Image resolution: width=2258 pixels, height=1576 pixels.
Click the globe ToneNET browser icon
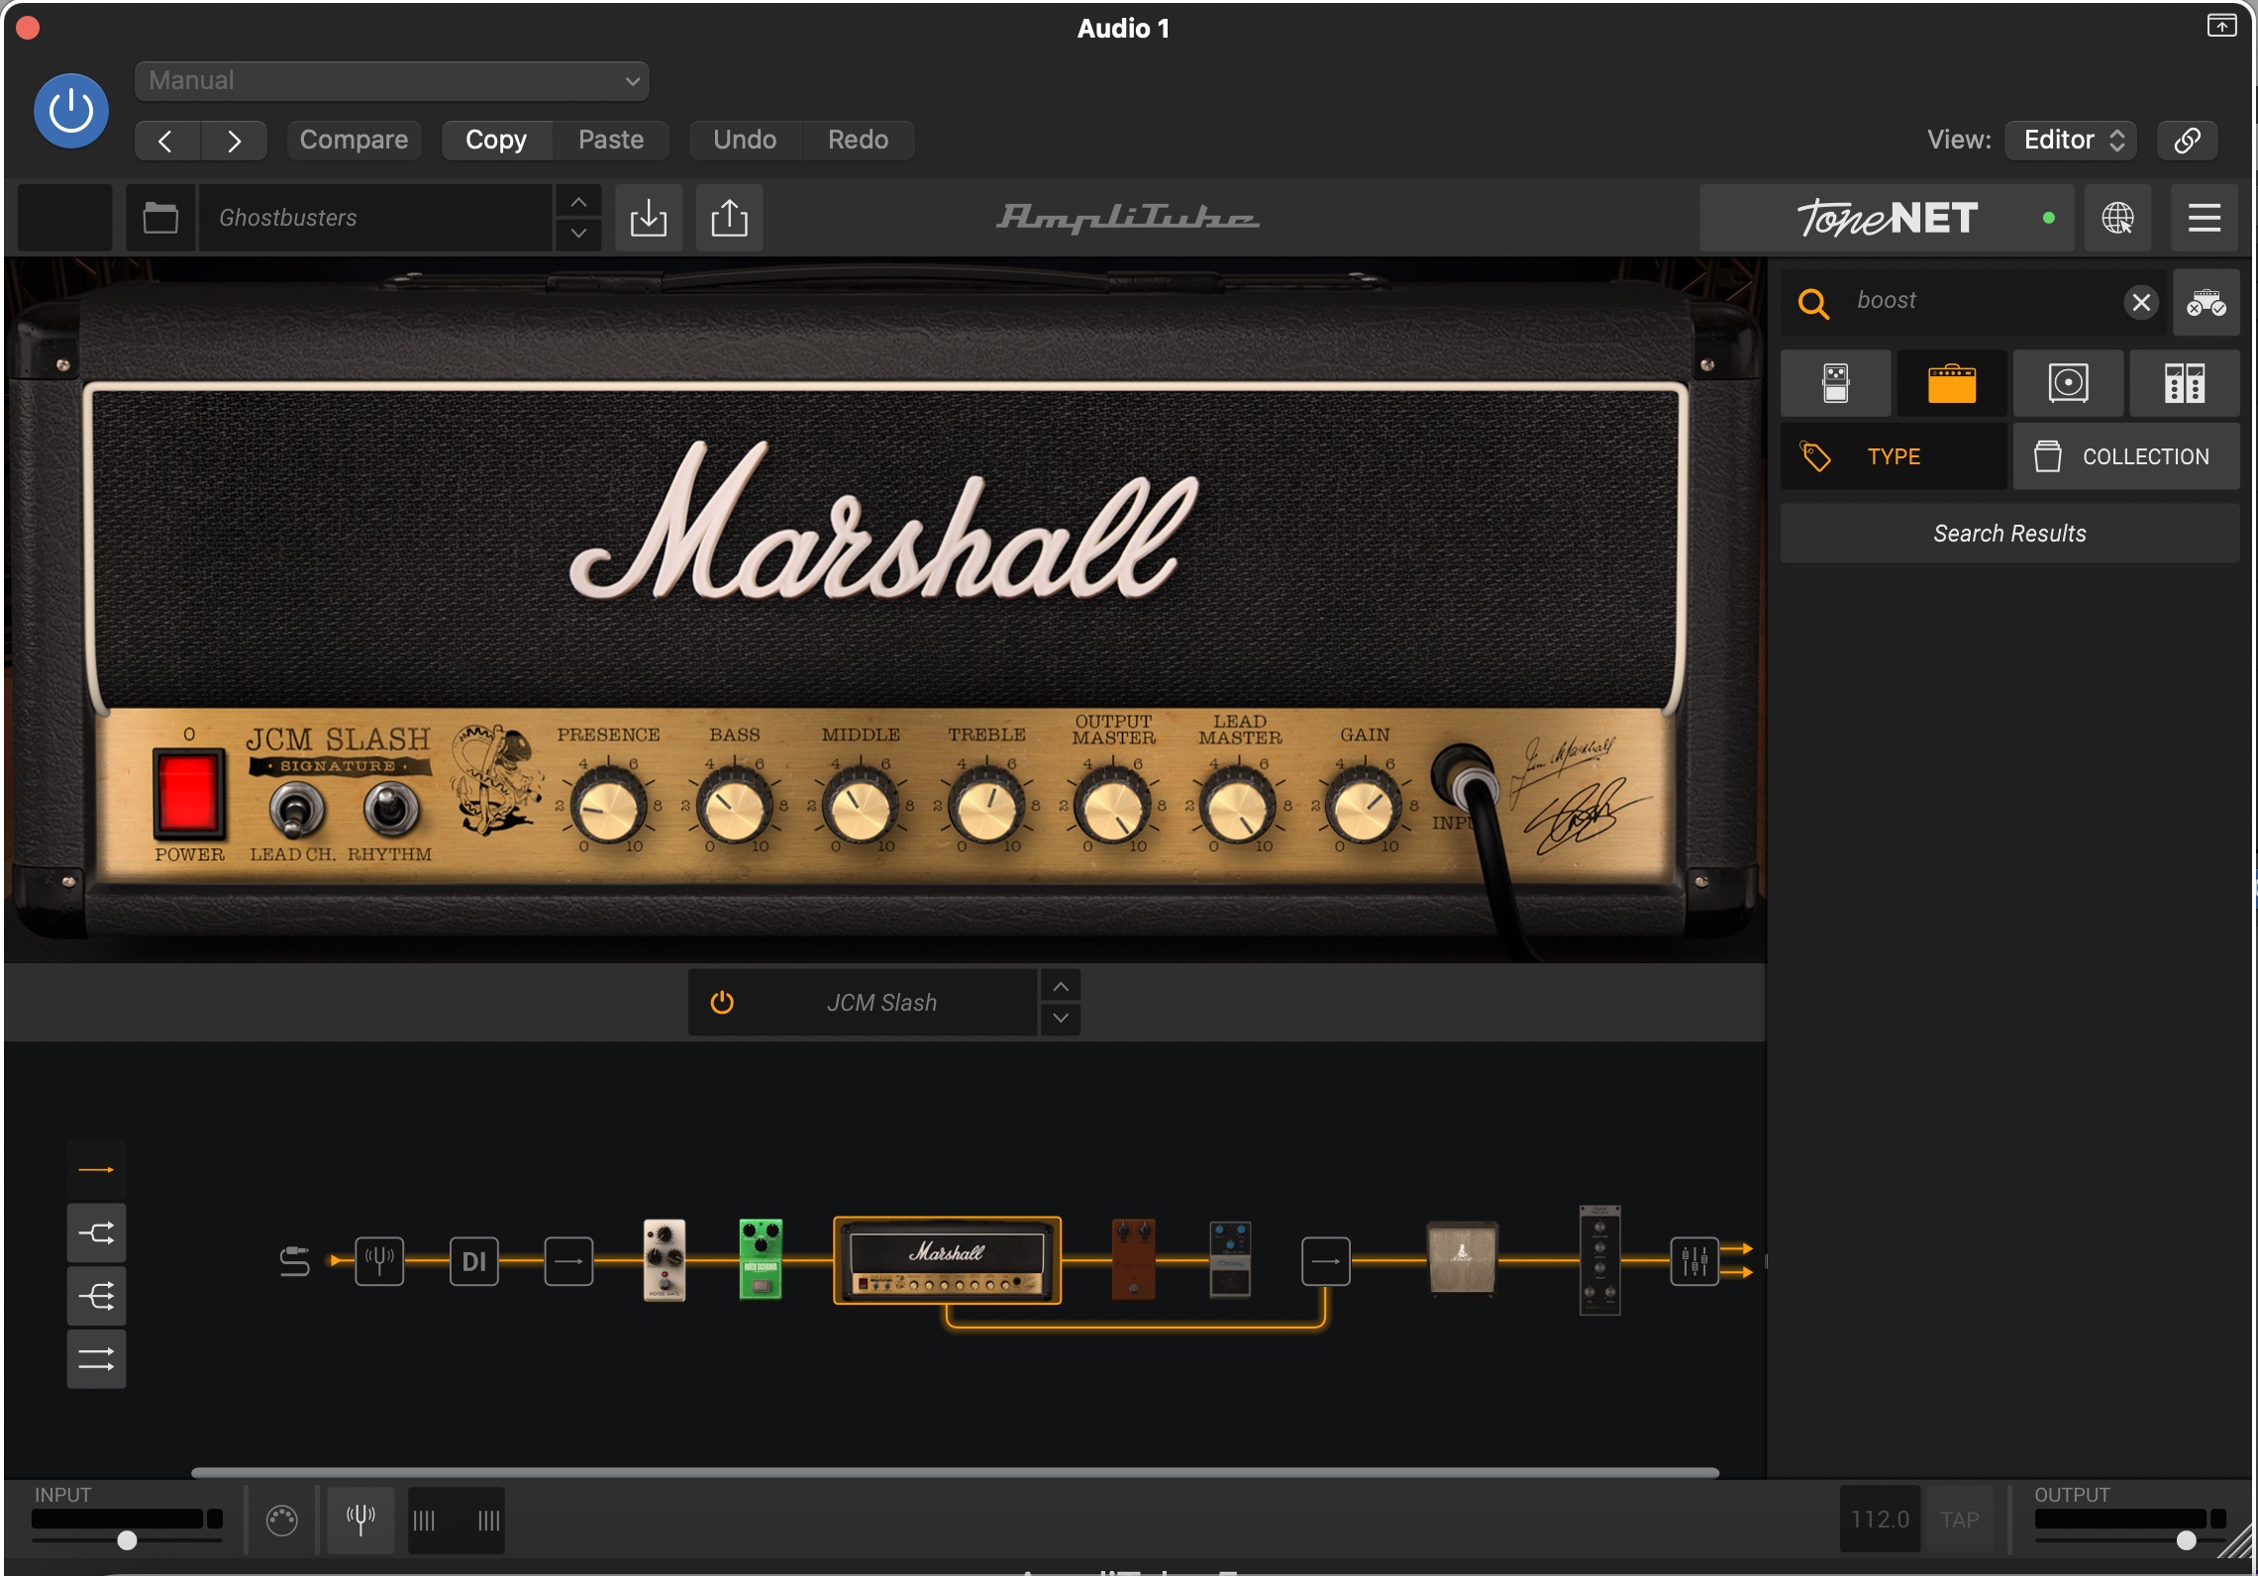point(2117,218)
